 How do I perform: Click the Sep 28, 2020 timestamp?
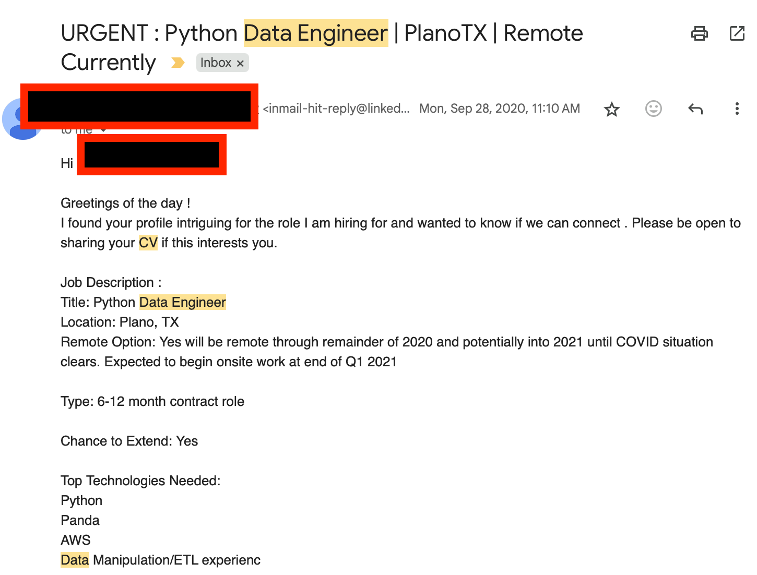pyautogui.click(x=499, y=109)
